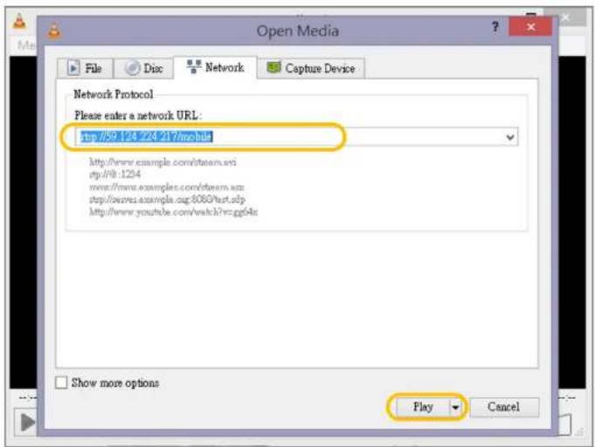
Task: Click the disc icon on Disc tab
Action: (x=133, y=68)
